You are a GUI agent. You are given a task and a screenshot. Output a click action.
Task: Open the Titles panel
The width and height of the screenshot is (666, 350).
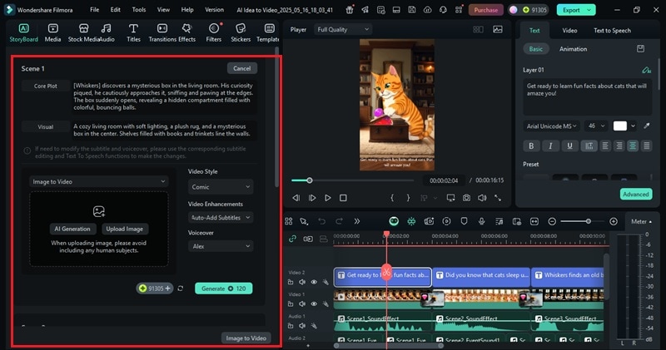tap(133, 32)
